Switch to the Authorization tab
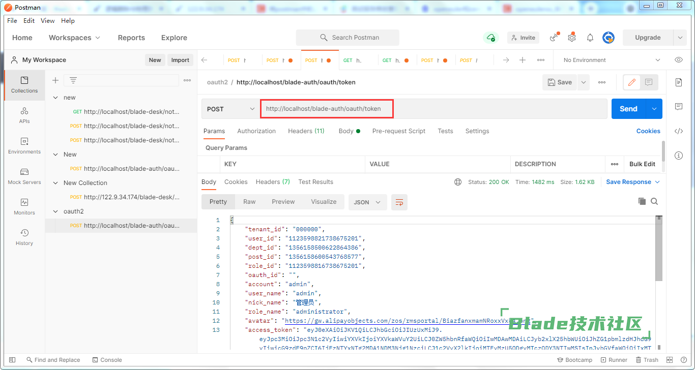695x370 pixels. click(256, 131)
